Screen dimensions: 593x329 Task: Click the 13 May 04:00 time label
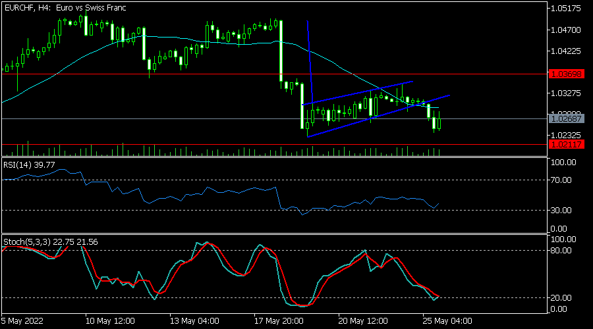[194, 321]
